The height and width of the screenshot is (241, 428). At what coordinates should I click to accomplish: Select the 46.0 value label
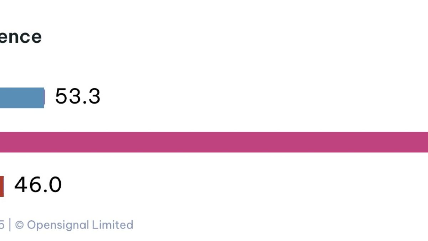click(38, 185)
